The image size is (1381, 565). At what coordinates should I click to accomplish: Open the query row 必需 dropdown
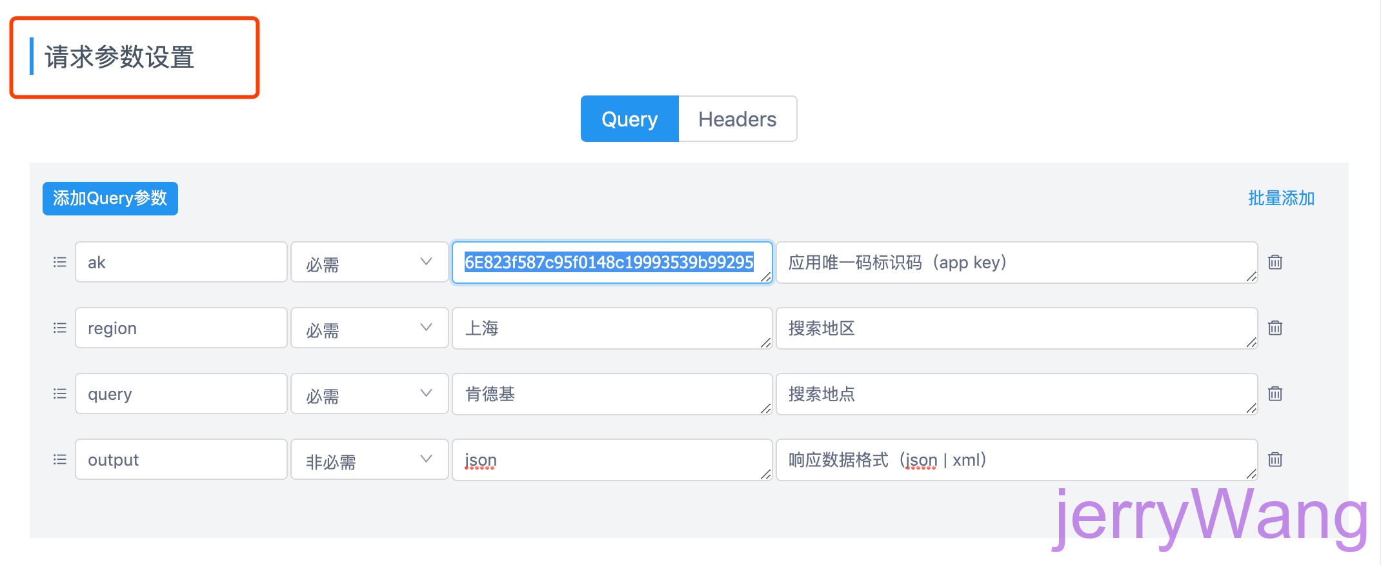click(x=369, y=394)
